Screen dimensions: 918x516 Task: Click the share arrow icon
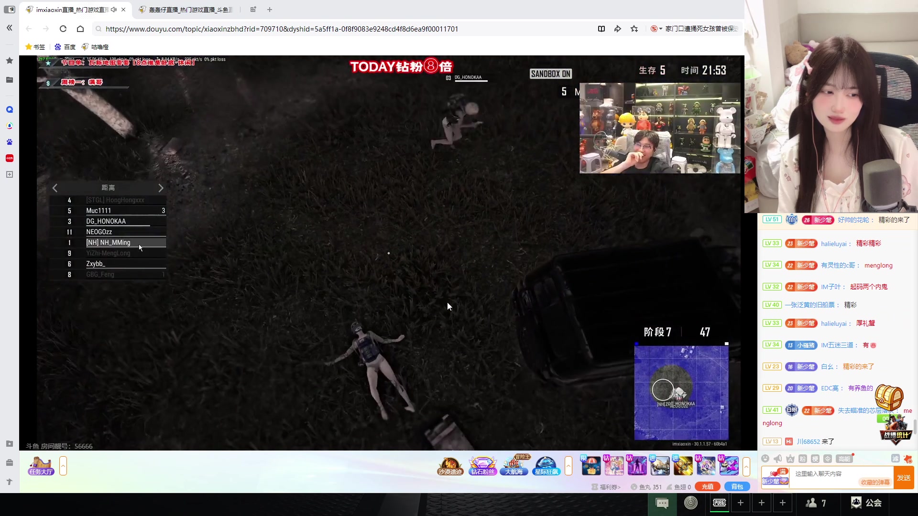tap(618, 29)
